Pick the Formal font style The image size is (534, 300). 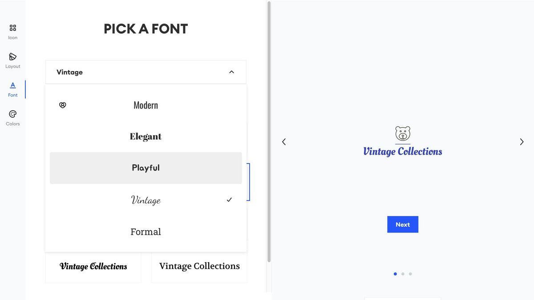point(146,232)
